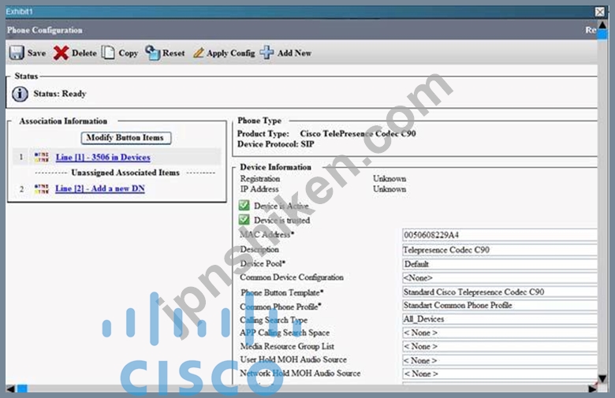Open the APP Calling Search Space dropdown

click(500, 333)
